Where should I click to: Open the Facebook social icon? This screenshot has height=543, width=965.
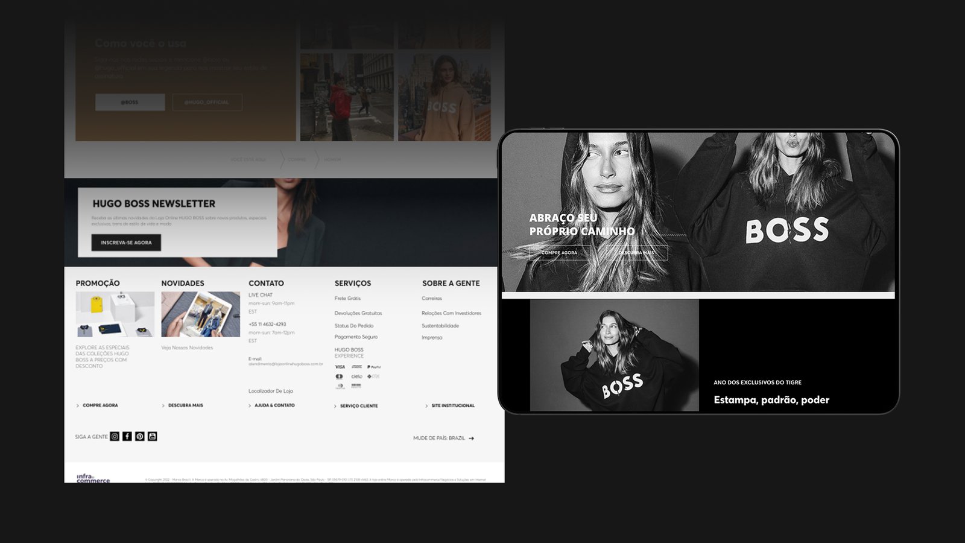(x=127, y=436)
